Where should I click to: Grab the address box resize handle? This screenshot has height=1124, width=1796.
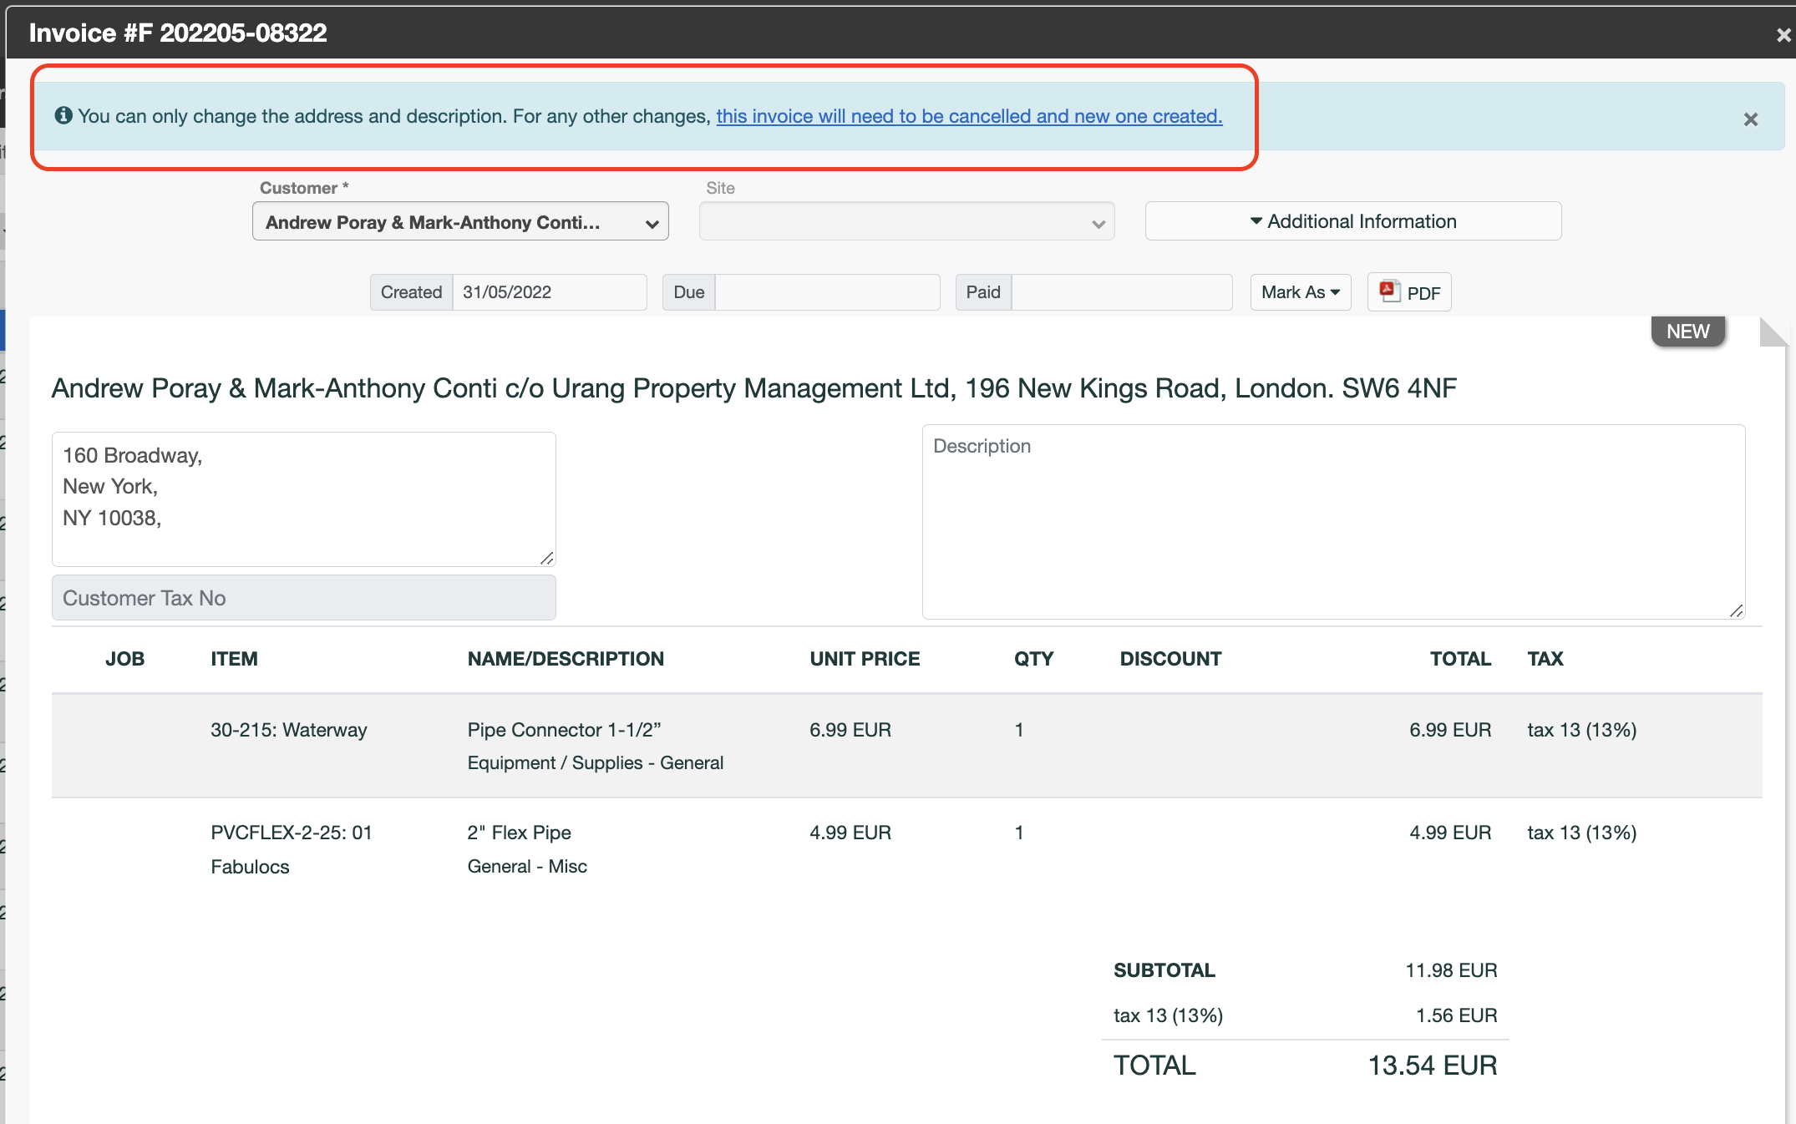(546, 558)
